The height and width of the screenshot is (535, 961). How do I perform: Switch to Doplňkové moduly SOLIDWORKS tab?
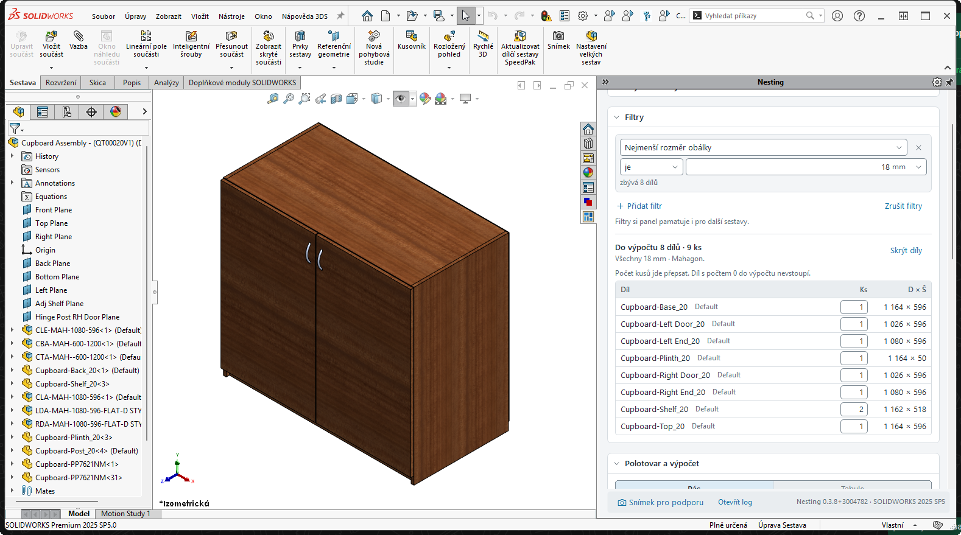242,83
